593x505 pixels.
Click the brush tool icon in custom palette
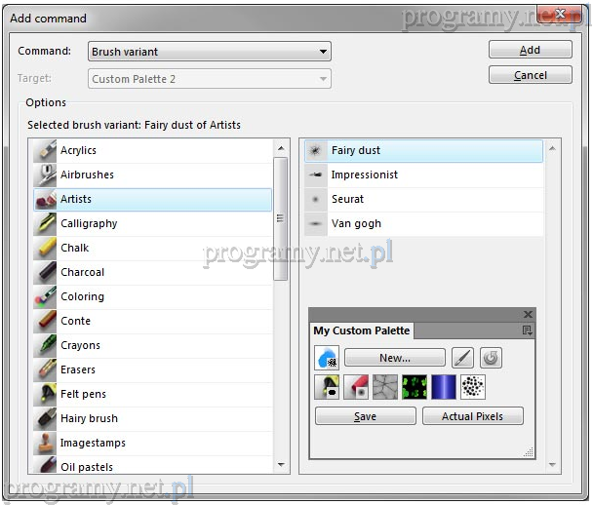[463, 358]
